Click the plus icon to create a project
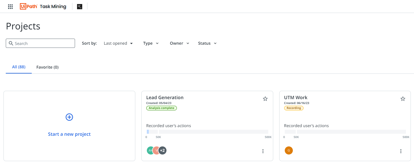The image size is (414, 164). tap(69, 117)
